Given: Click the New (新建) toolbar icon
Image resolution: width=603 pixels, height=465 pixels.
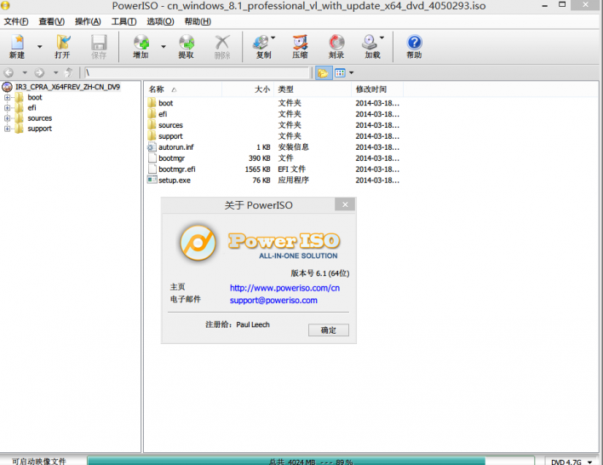Looking at the screenshot, I should (x=17, y=47).
